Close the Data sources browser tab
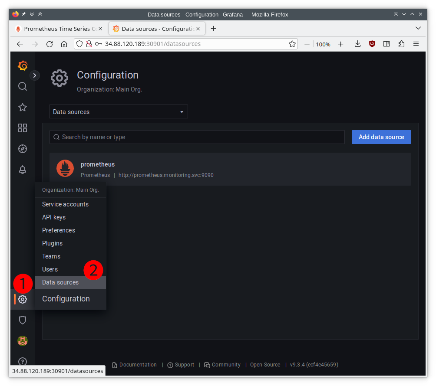This screenshot has width=436, height=386. 198,29
